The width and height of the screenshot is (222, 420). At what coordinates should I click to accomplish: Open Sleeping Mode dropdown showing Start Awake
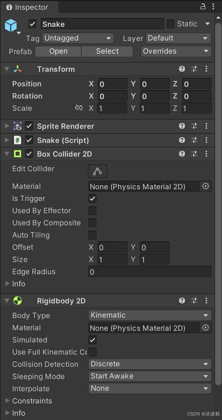[150, 376]
